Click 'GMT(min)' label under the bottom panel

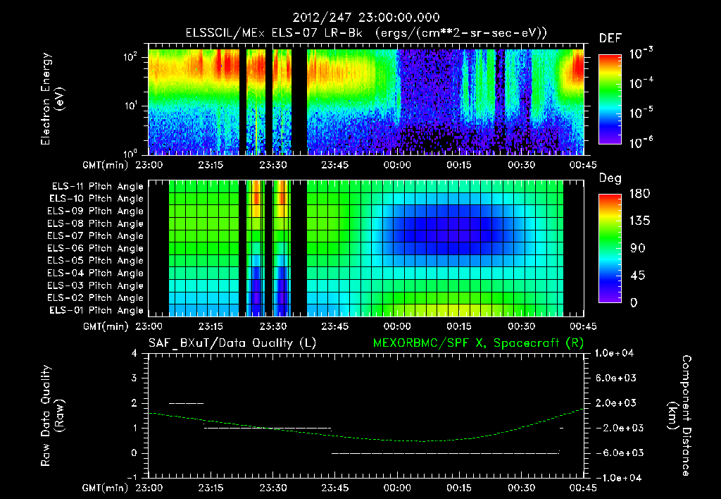point(106,488)
